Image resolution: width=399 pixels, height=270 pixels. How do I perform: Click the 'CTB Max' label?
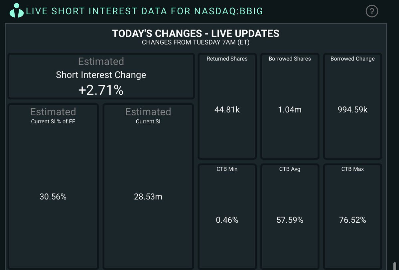[352, 169]
